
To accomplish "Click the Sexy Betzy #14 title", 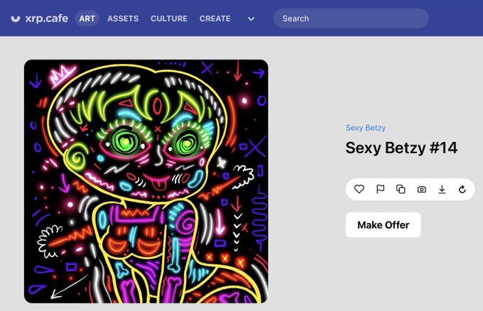I will [401, 148].
